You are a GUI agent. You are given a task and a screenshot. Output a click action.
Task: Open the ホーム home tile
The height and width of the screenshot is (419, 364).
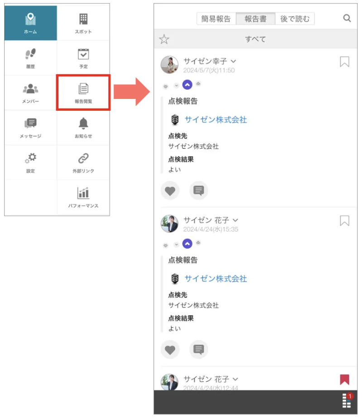(x=30, y=23)
